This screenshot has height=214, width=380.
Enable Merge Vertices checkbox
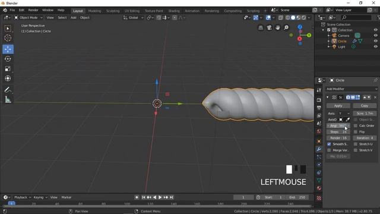click(x=329, y=150)
